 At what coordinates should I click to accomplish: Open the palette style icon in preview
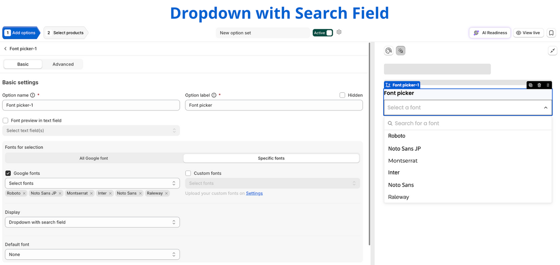(x=388, y=50)
